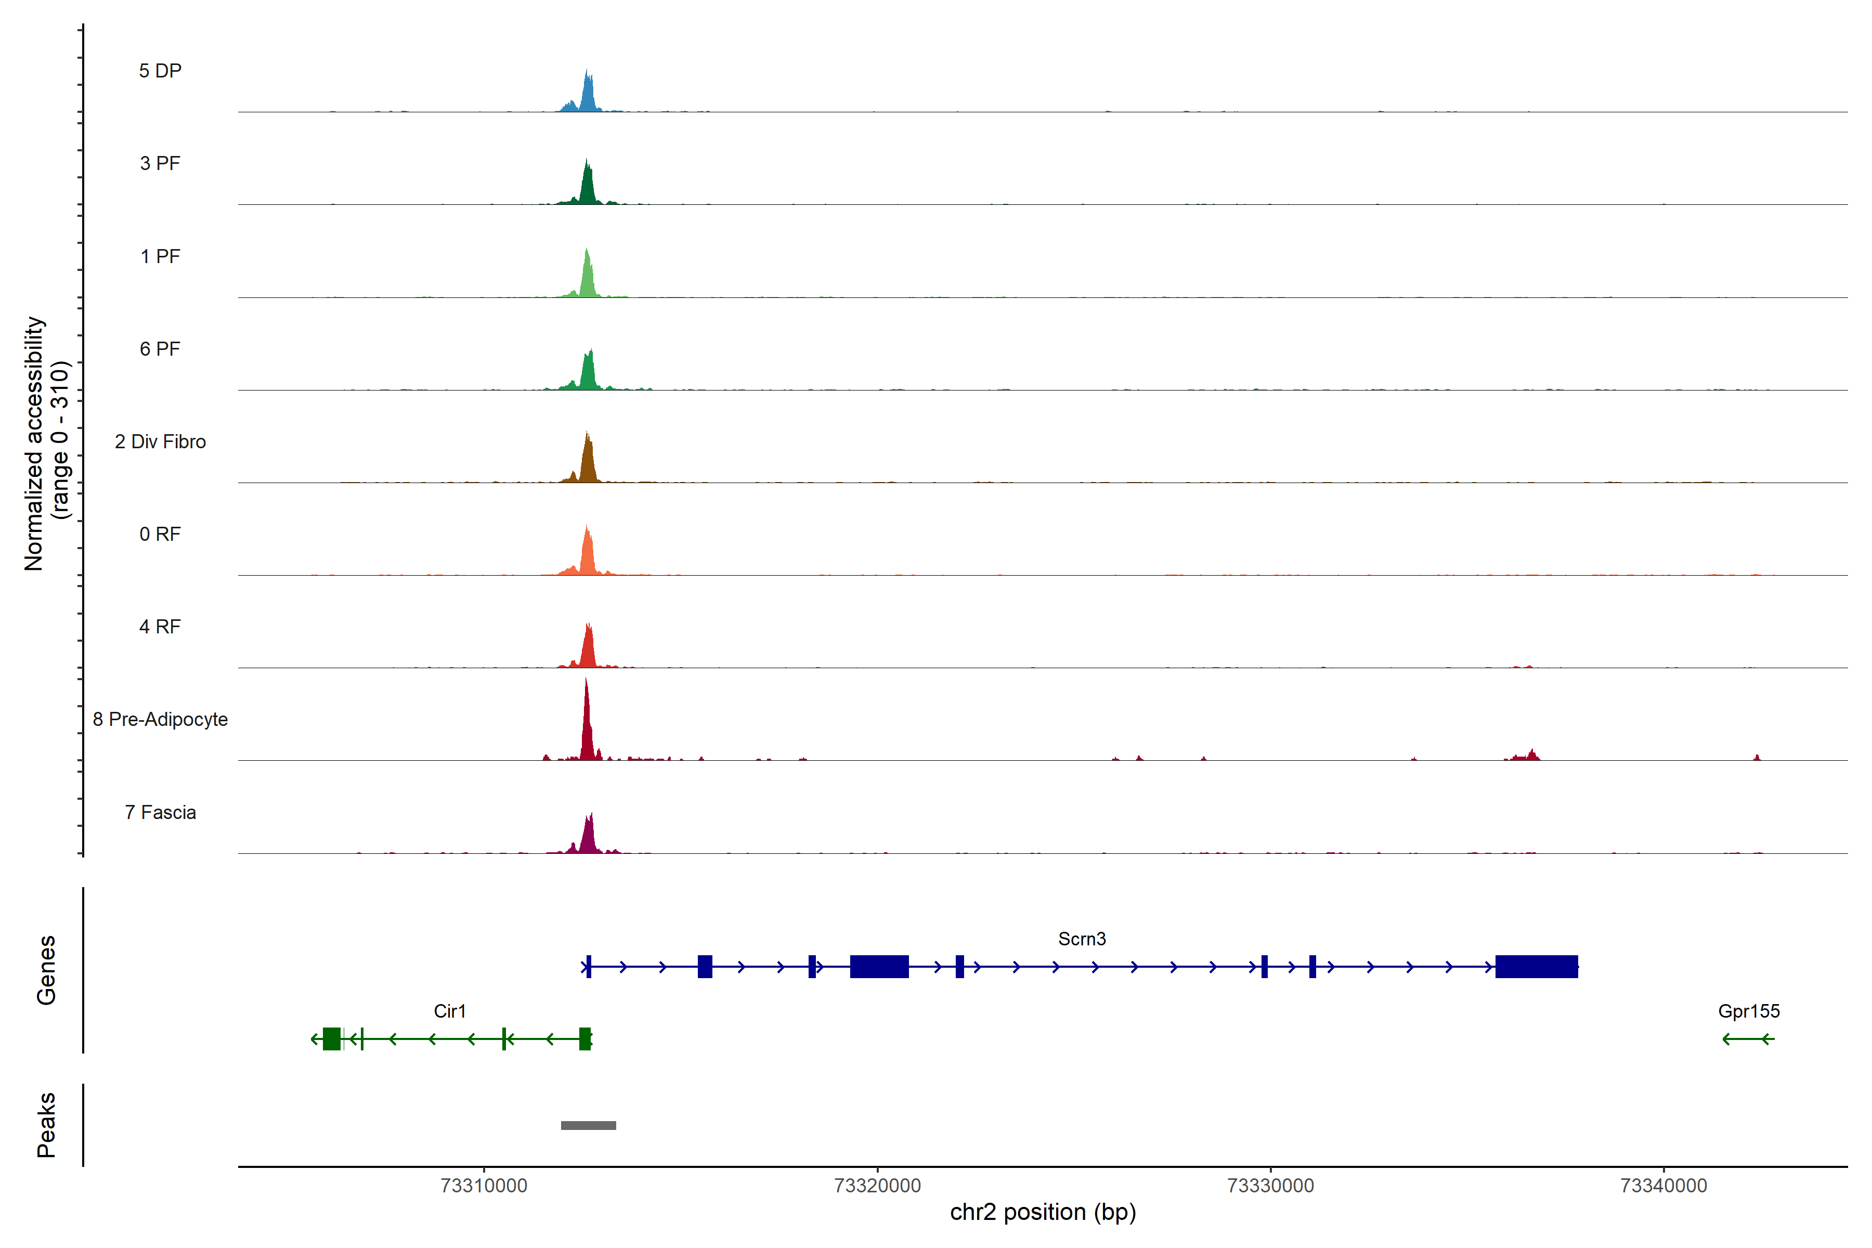Image resolution: width=1872 pixels, height=1248 pixels.
Task: Click the Scrn3 gene label
Action: coord(1082,939)
